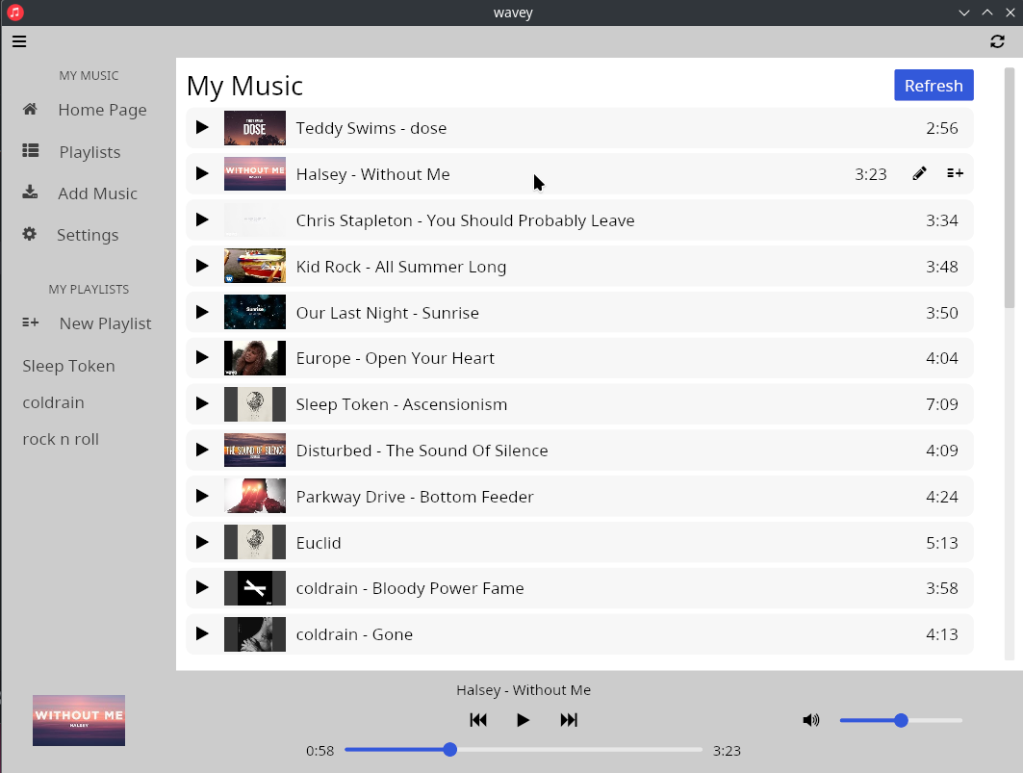Open Add Music page
1023x773 pixels.
[98, 193]
